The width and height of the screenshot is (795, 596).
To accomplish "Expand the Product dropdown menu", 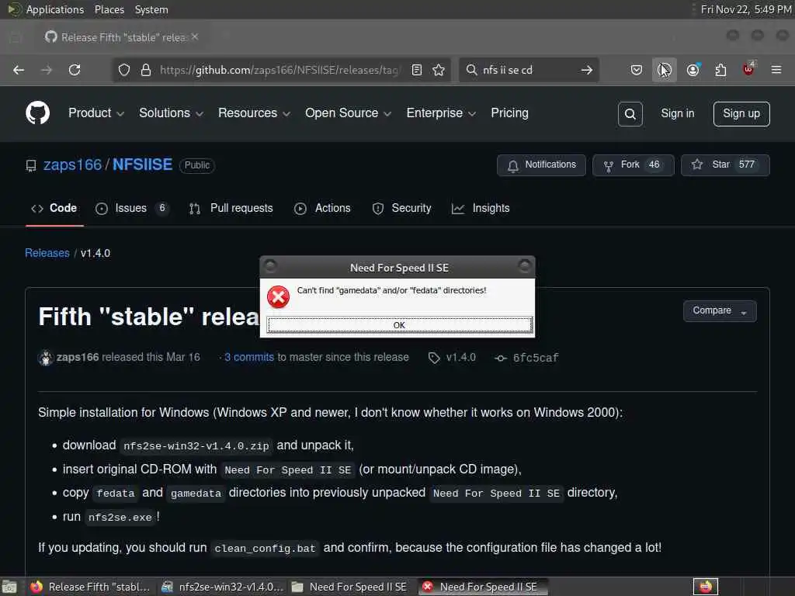I will [x=95, y=113].
